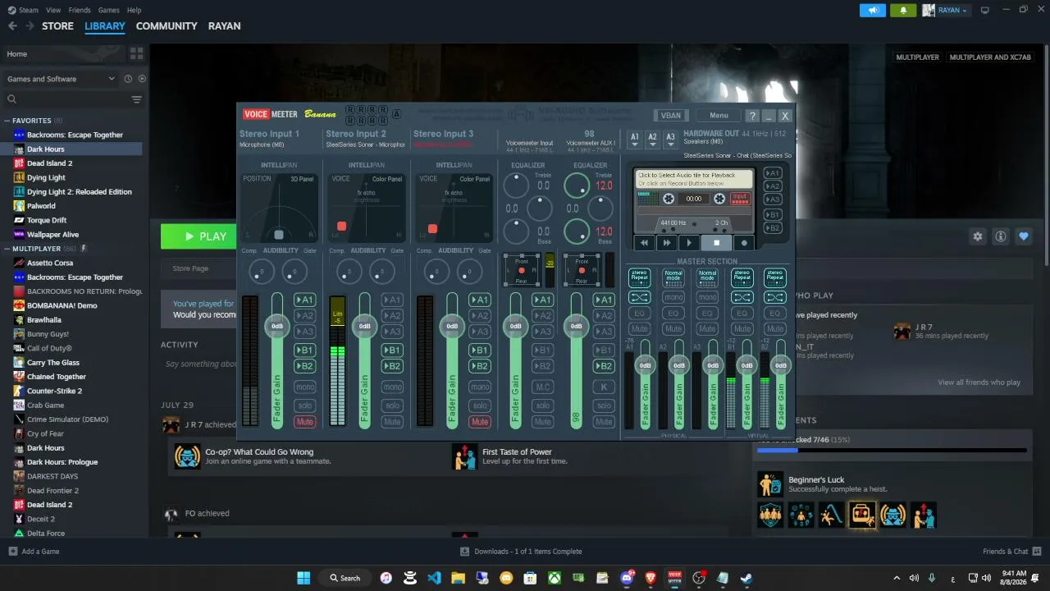Open Steam notifications bell
The height and width of the screenshot is (591, 1050).
coord(903,10)
